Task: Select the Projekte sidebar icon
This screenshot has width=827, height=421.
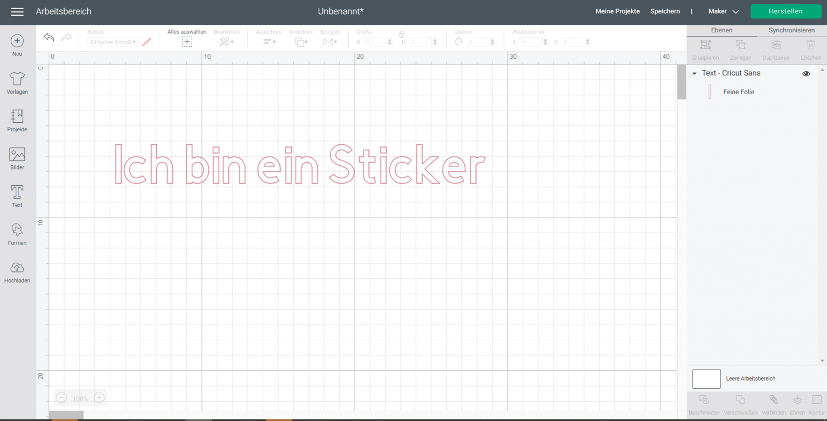Action: pyautogui.click(x=17, y=120)
